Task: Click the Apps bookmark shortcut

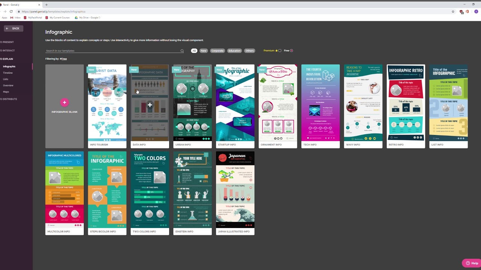Action: point(4,18)
